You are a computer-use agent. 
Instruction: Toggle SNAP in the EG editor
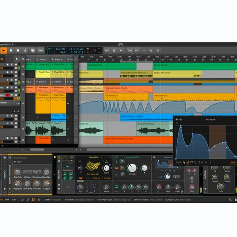(233, 163)
